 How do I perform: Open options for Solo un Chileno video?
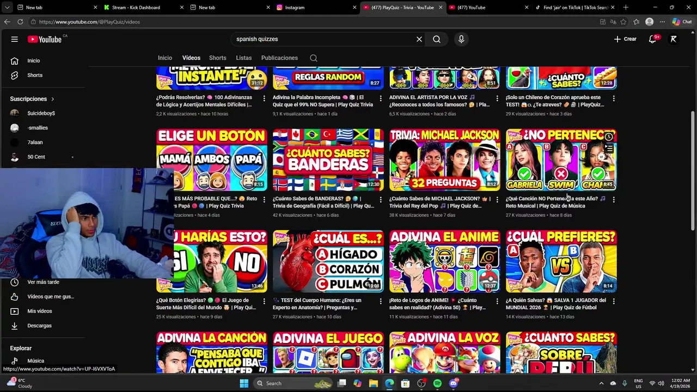[614, 99]
